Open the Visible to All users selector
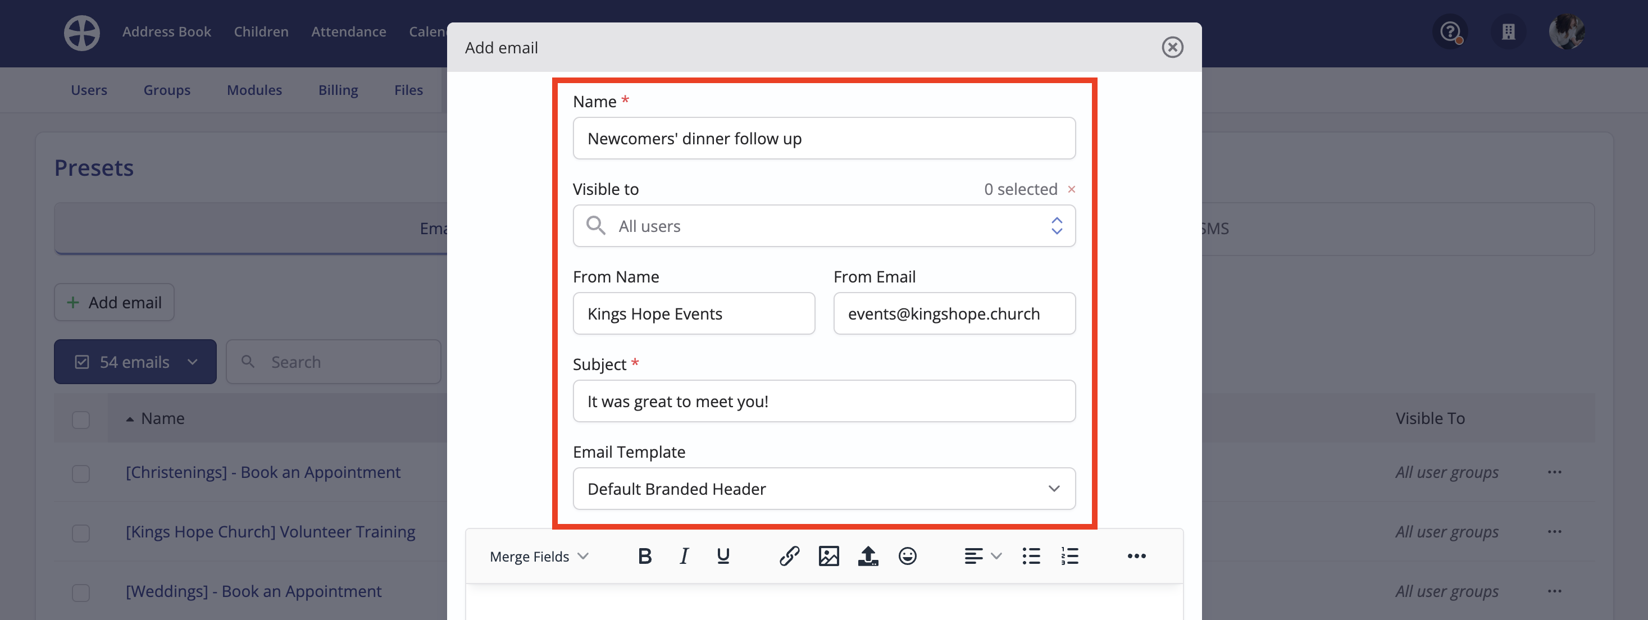 point(823,226)
